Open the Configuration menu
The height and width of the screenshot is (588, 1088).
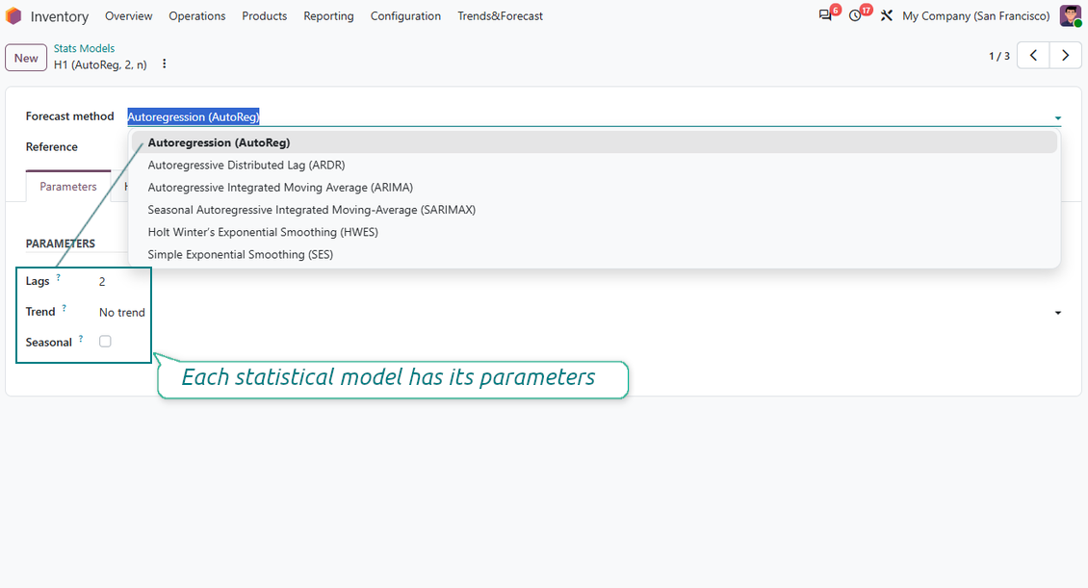point(405,16)
